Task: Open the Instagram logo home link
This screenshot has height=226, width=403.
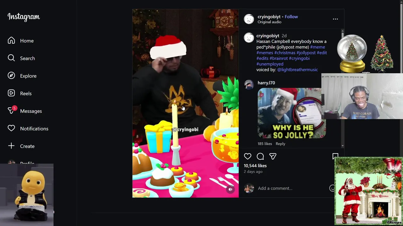Action: 24,17
